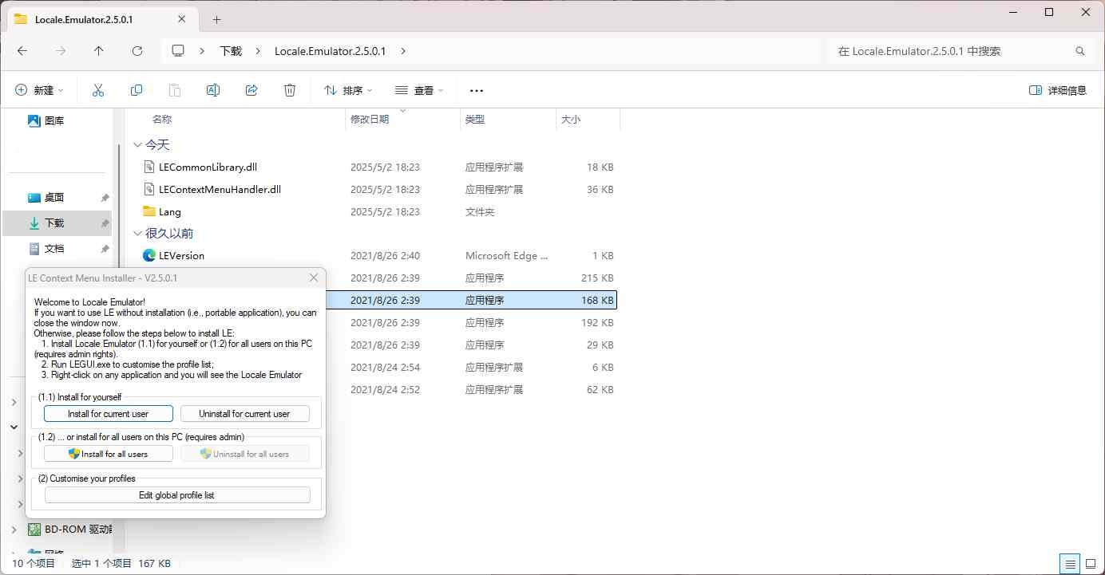Click the This PC monitor icon in address bar
1105x575 pixels.
coord(178,50)
